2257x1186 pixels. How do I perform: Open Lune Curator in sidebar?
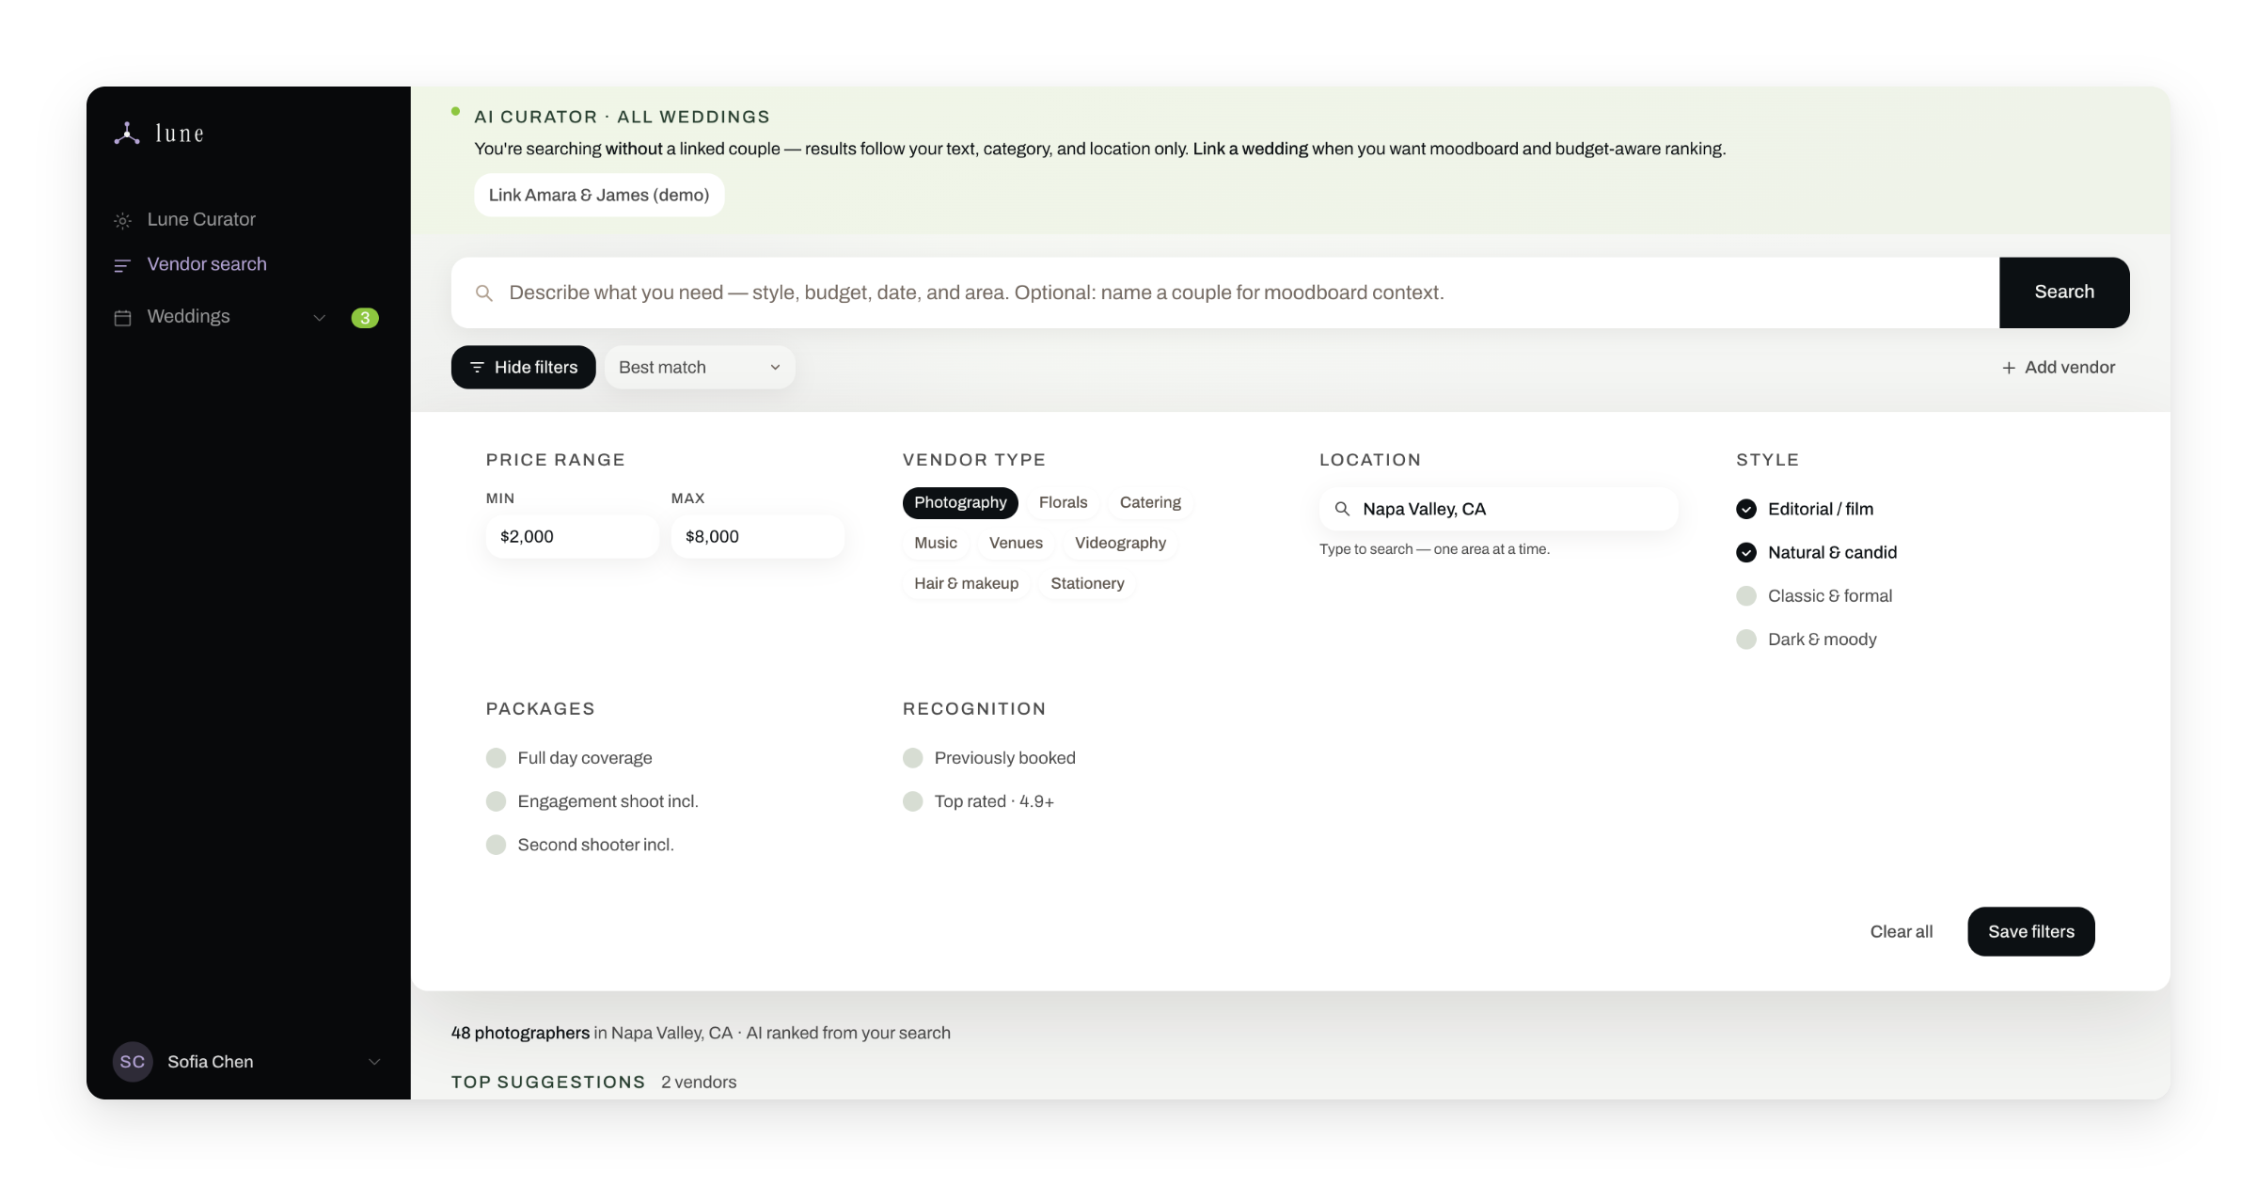(201, 219)
